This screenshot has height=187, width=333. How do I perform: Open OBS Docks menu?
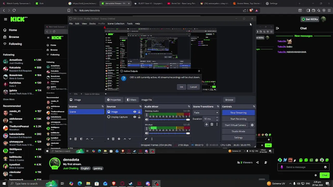click(92, 24)
